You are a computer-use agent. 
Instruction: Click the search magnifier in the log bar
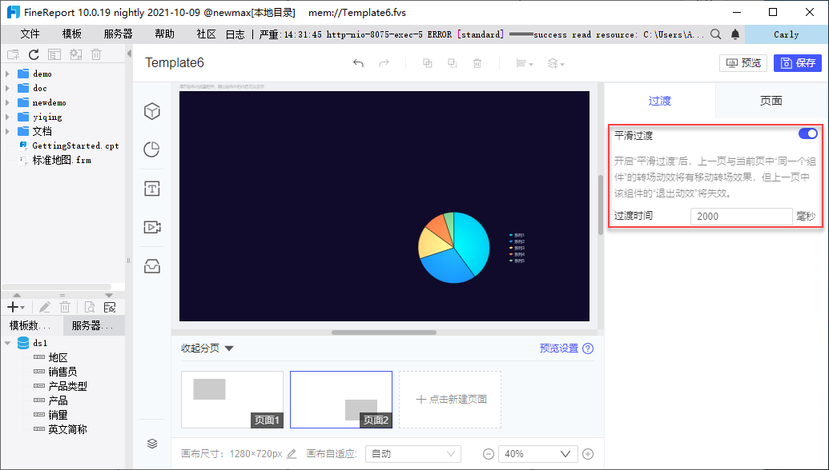716,34
